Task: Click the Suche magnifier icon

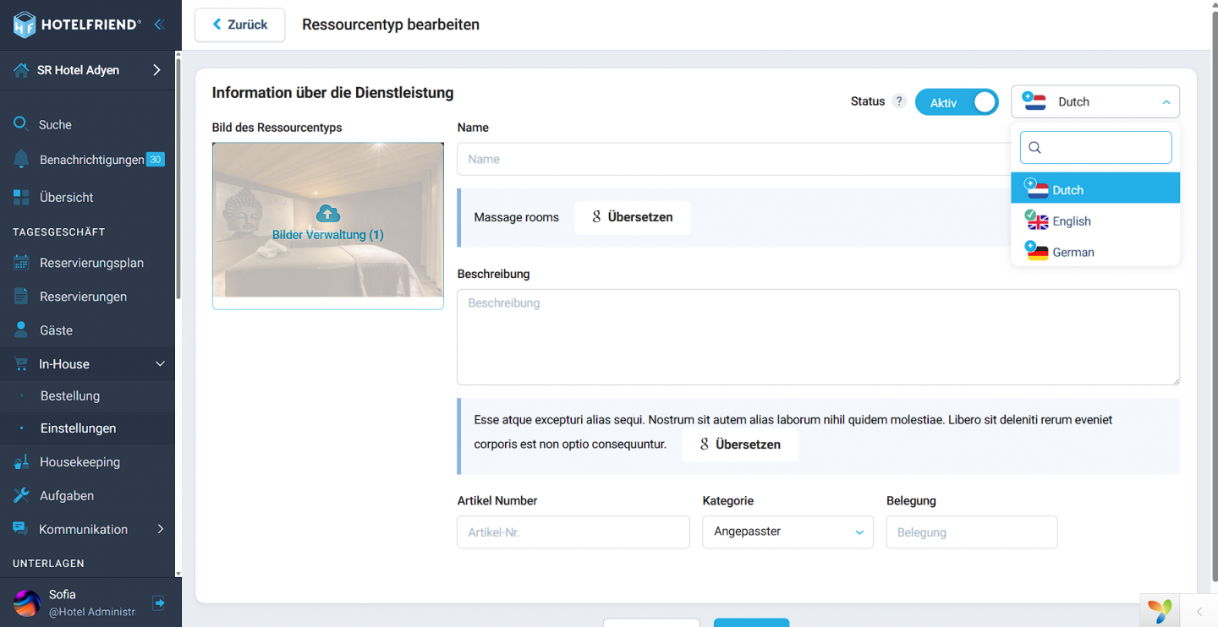Action: coord(21,124)
